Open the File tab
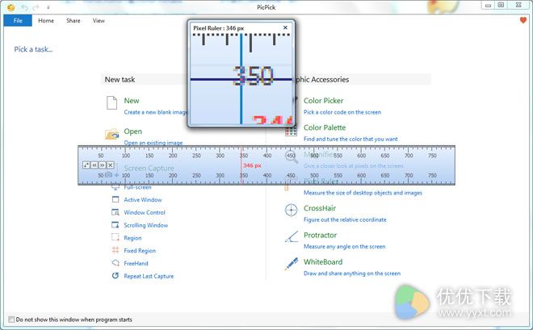Viewport: 533px width, 330px height. [18, 20]
